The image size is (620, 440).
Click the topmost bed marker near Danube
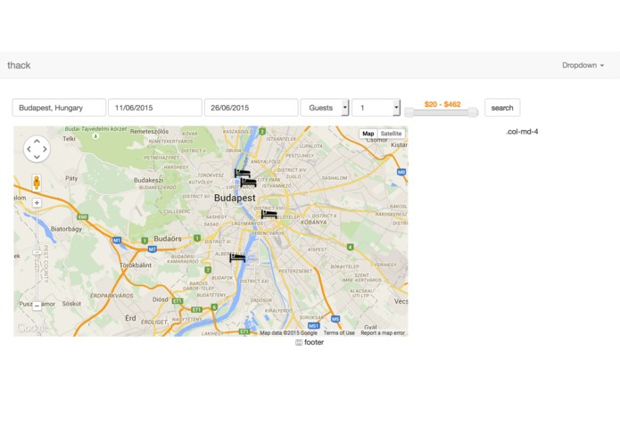242,173
